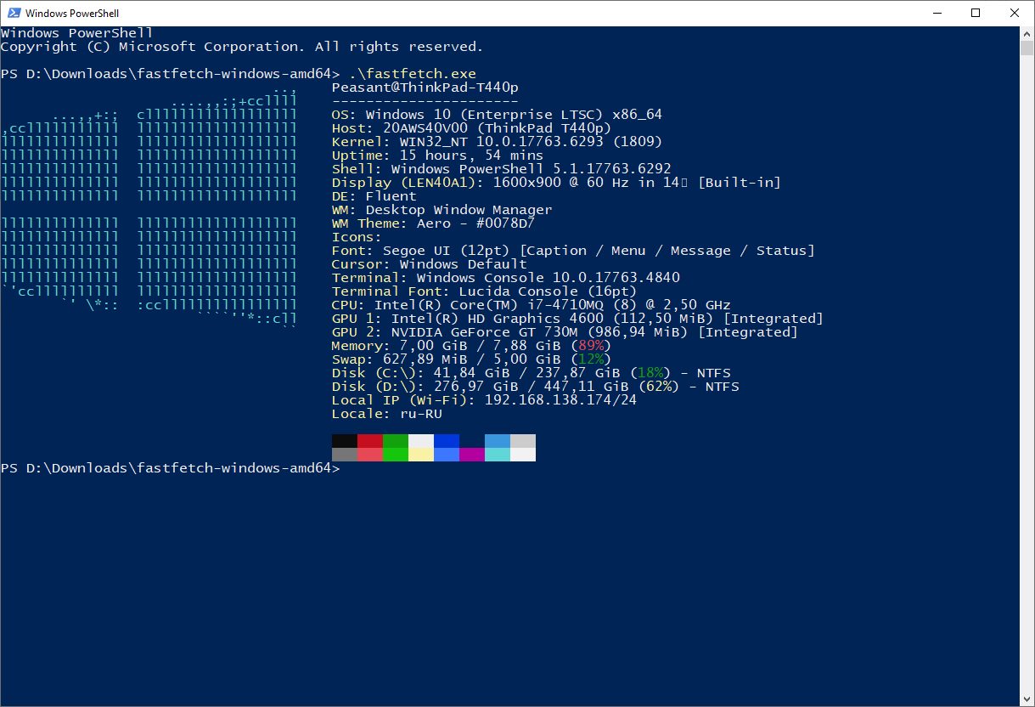Click the WM value 'Desktop Window Manager'

tap(459, 210)
